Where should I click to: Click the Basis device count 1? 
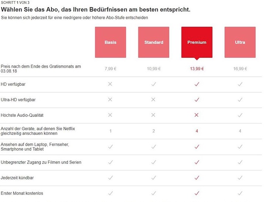coord(110,131)
